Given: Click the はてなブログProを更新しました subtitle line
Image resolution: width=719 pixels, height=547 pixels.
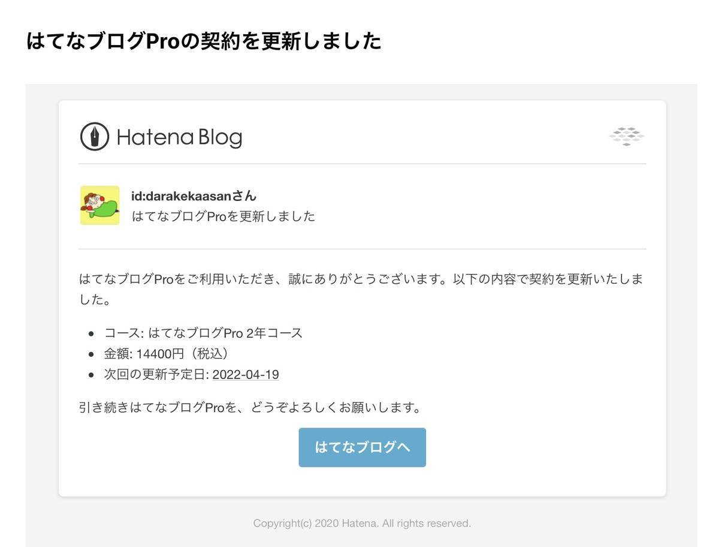Looking at the screenshot, I should (x=223, y=217).
